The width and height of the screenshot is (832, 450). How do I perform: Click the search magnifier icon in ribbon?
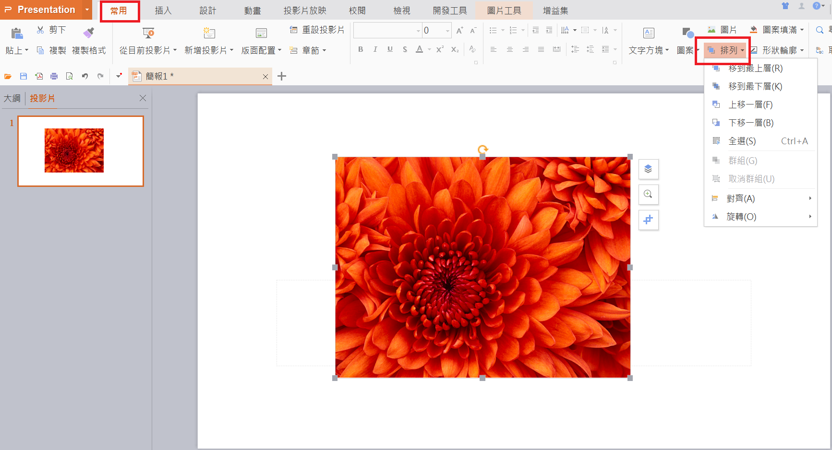pyautogui.click(x=820, y=30)
